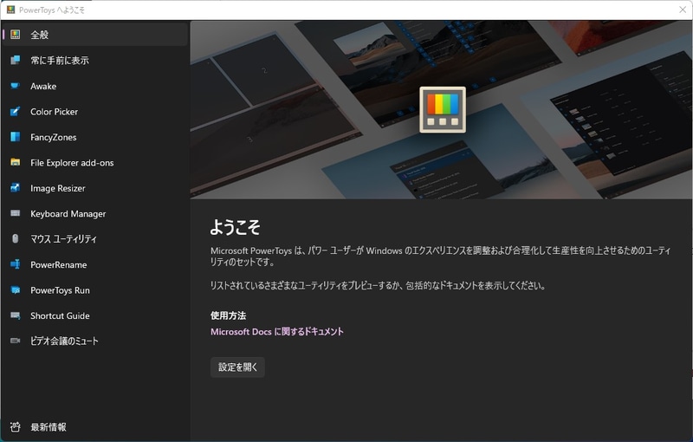Screen dimensions: 693x442
Task: Open the 常に手前に表示 page
Action: (95, 60)
